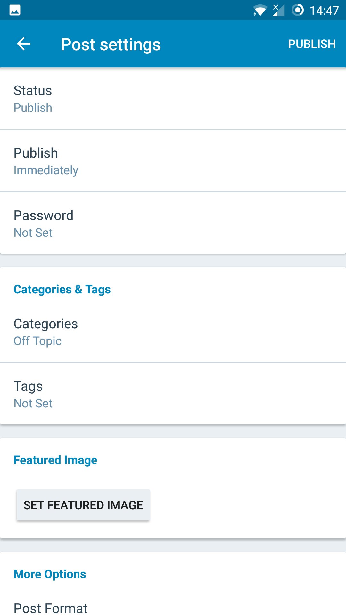Tap the cellular signal icon
Screen dimensions: 346x615
point(278,10)
